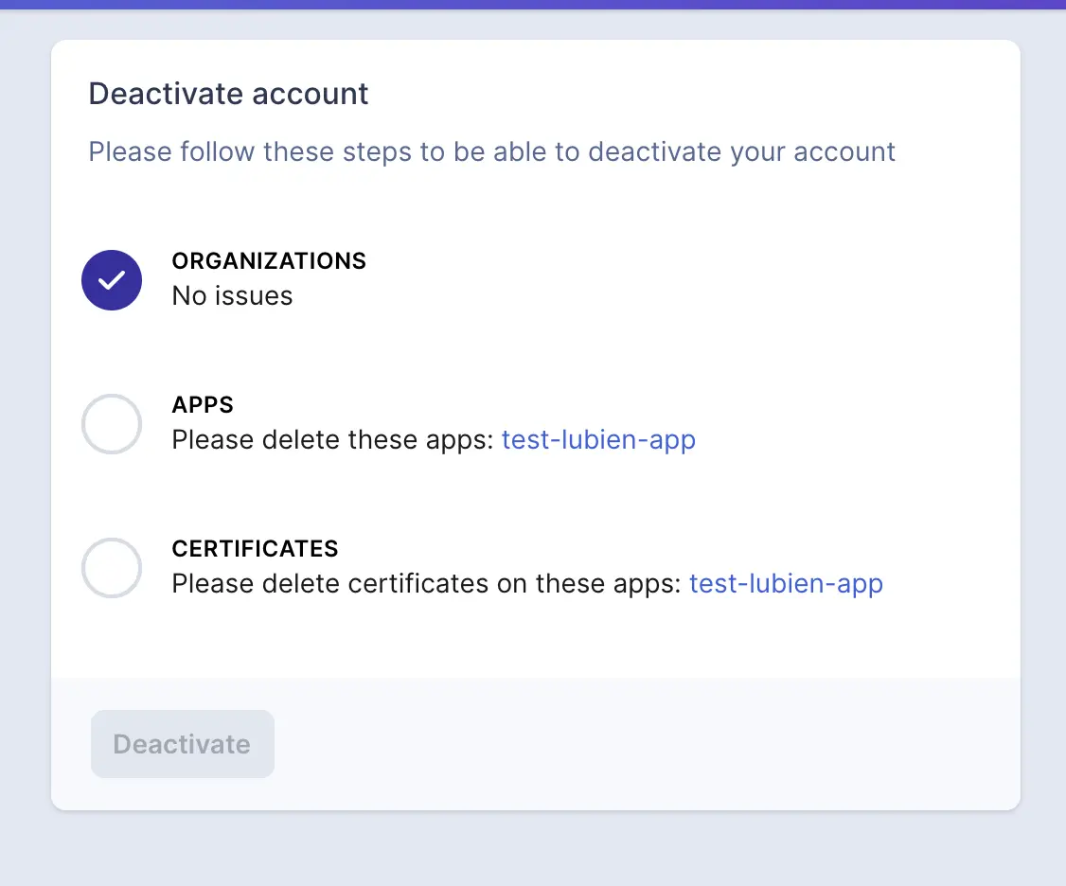Click the gray footer right of Deactivate button

pyautogui.click(x=644, y=744)
